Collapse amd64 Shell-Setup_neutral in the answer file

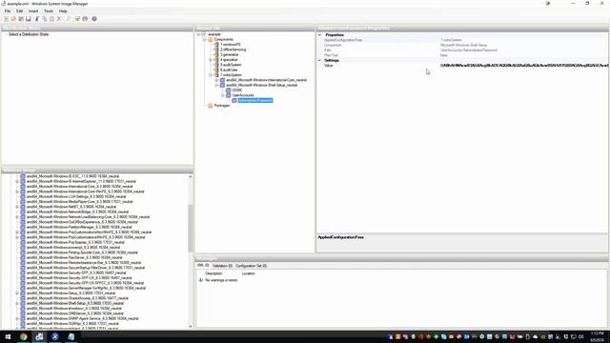coord(216,85)
